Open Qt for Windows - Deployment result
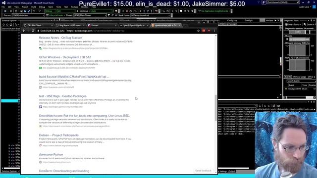The image size is (317, 178). point(65,57)
